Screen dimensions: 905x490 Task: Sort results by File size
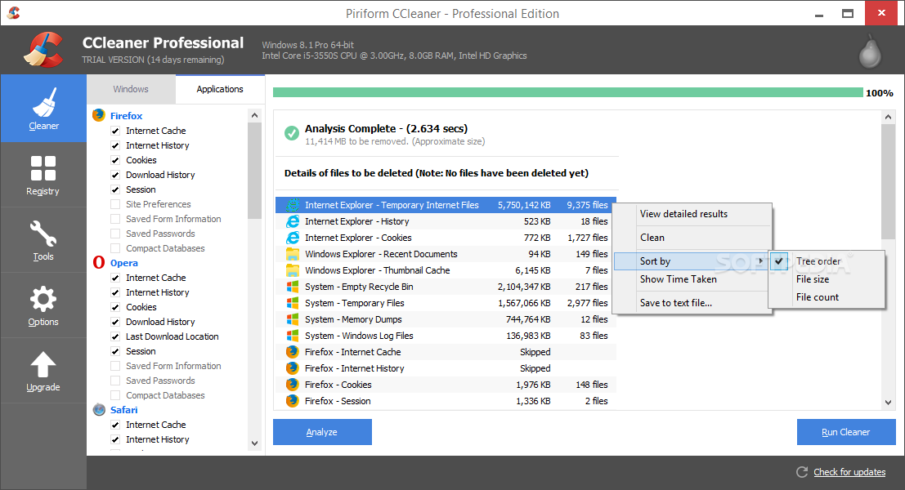tap(813, 279)
